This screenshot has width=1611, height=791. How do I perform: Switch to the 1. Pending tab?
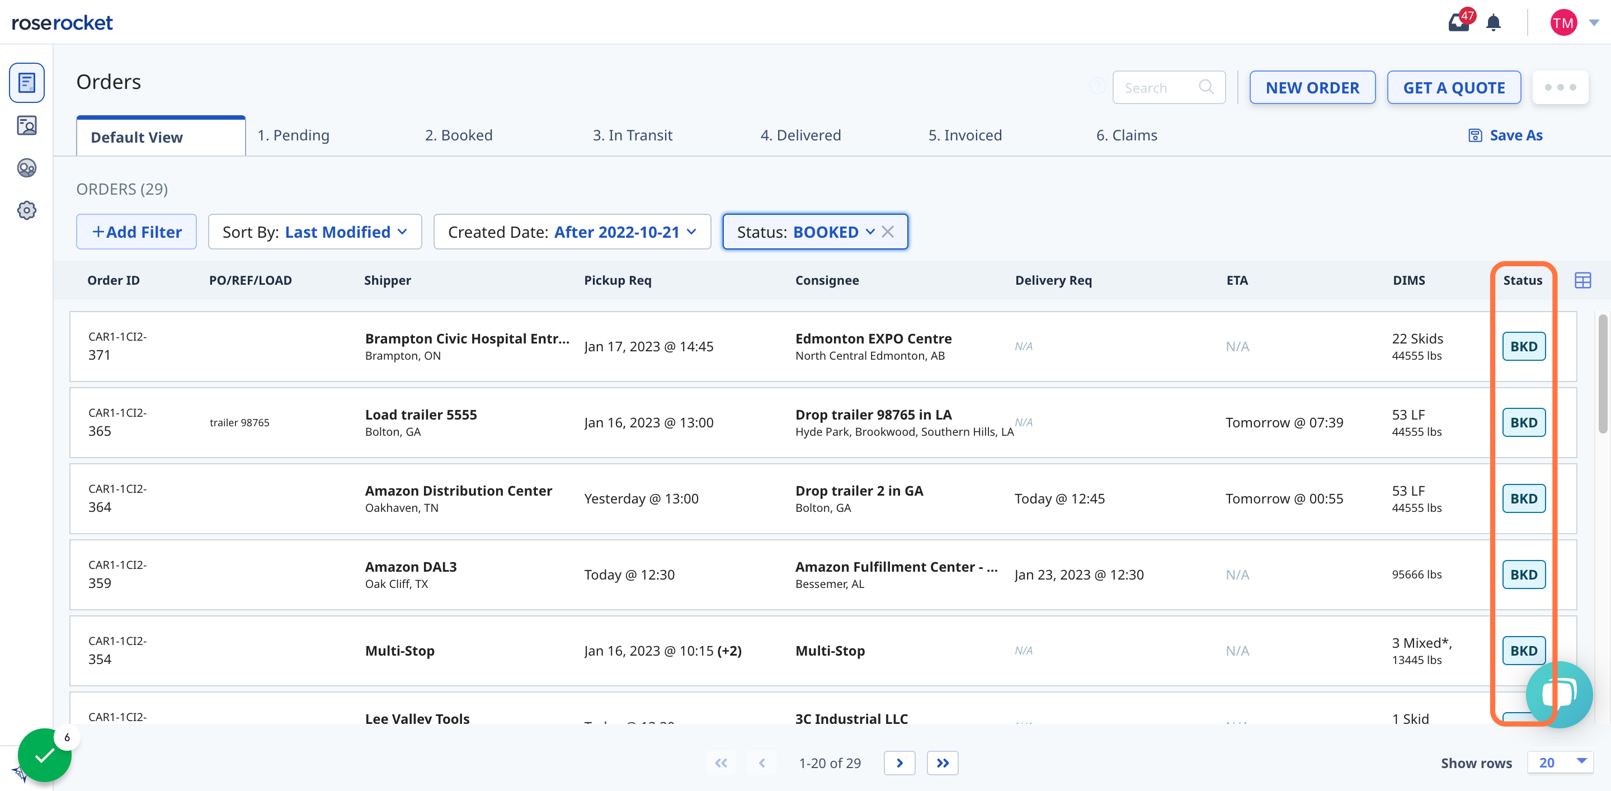[x=293, y=135]
